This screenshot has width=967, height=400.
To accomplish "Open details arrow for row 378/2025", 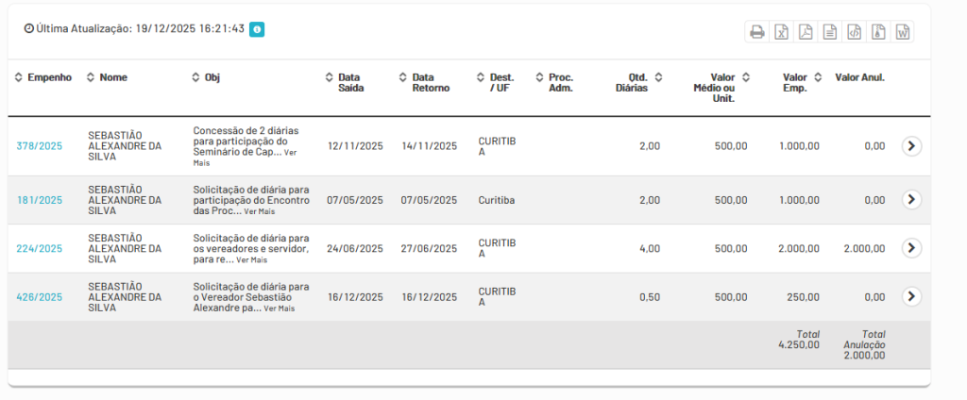I will (x=910, y=146).
